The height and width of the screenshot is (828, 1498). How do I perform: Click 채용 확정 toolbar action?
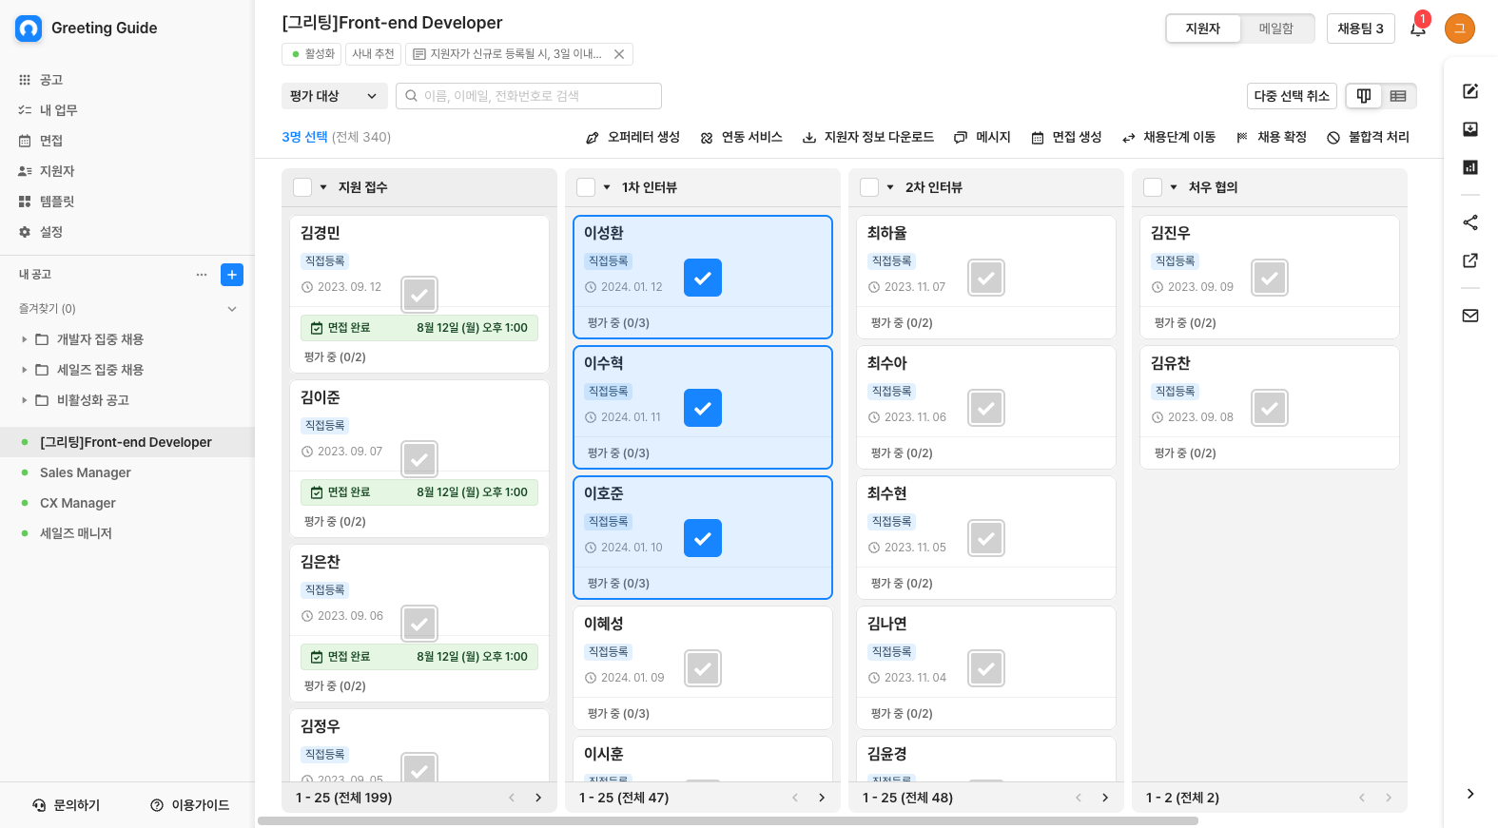tap(1272, 137)
